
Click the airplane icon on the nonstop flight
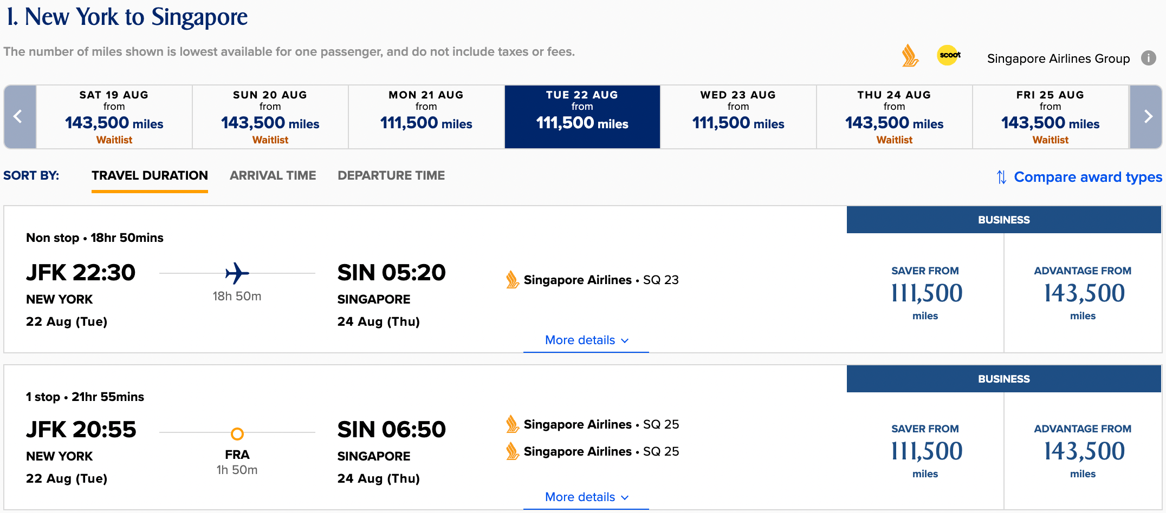coord(237,273)
